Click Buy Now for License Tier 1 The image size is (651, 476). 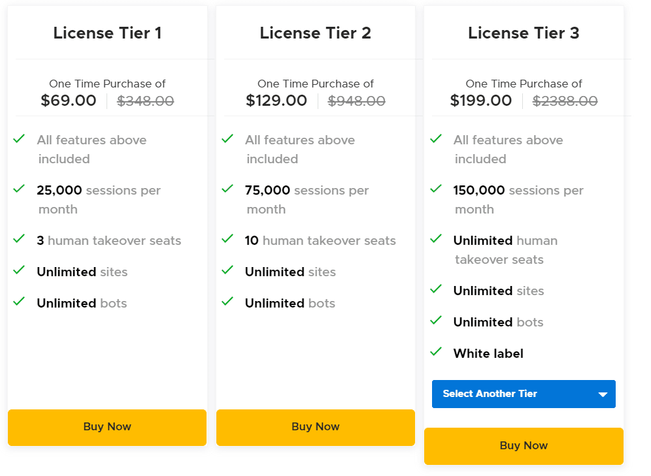[x=107, y=427]
